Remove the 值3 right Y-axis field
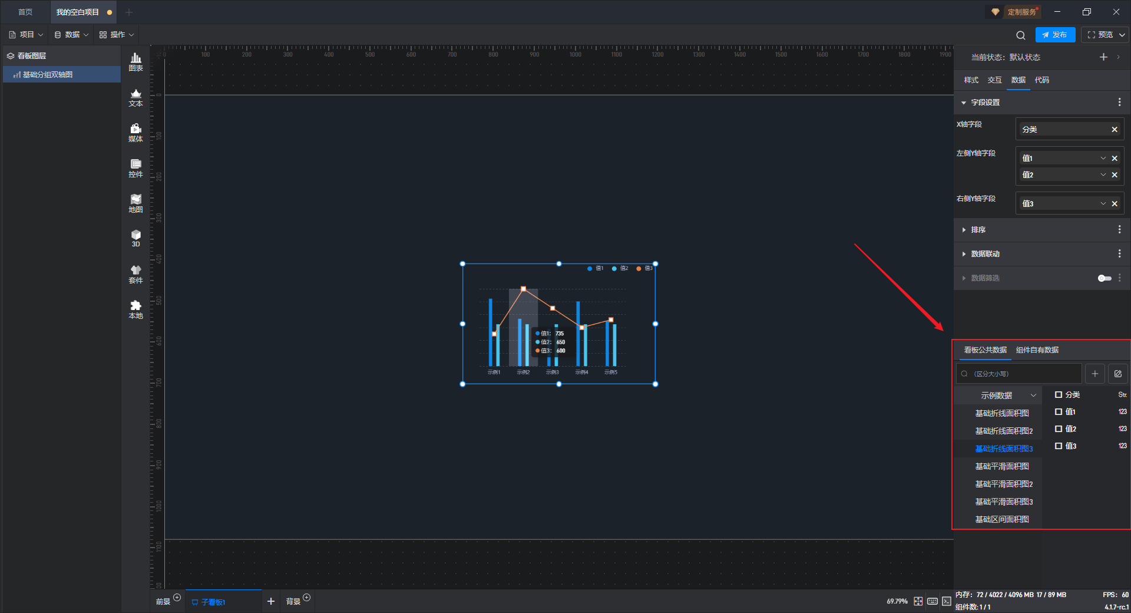Viewport: 1131px width, 613px height. tap(1115, 203)
